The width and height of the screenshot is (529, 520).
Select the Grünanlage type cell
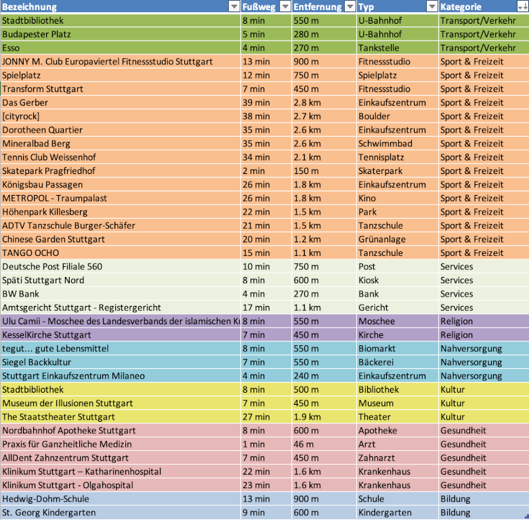(398, 239)
